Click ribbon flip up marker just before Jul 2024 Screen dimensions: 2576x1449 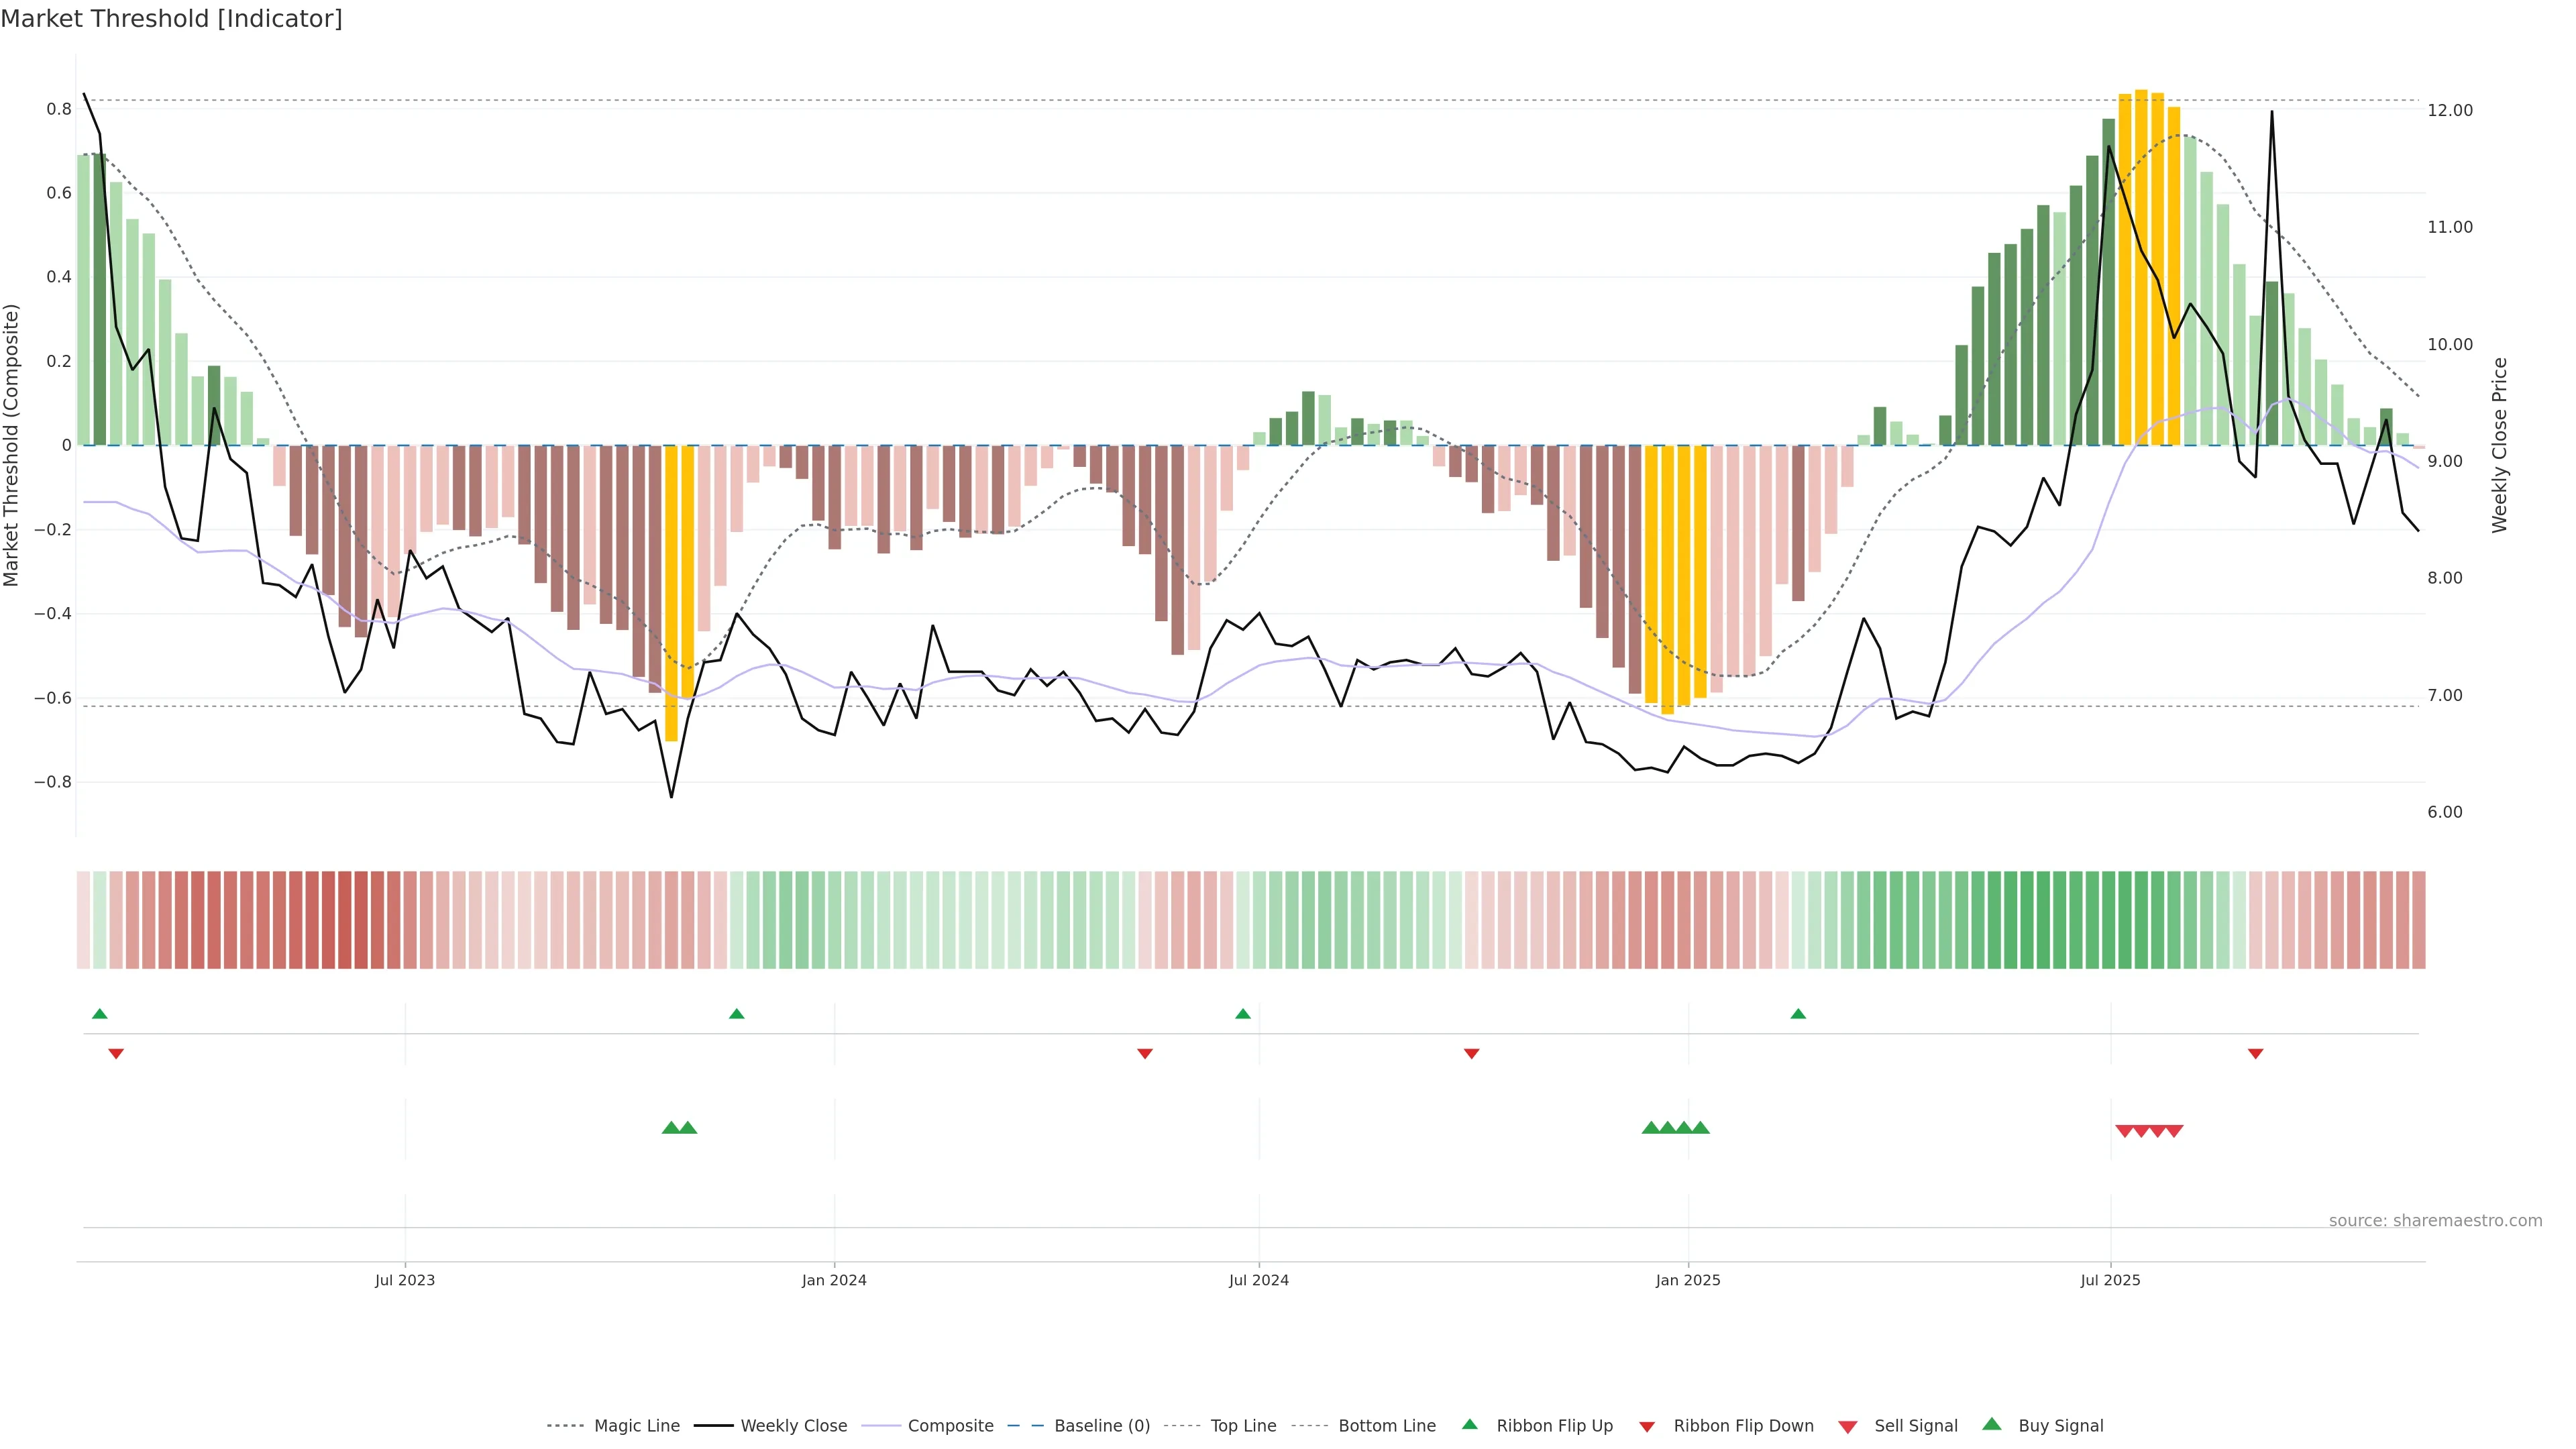tap(1243, 1014)
